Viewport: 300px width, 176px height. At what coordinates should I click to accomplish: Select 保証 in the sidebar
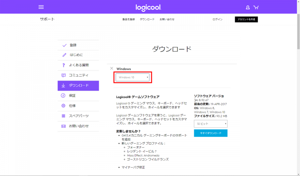coord(78,95)
